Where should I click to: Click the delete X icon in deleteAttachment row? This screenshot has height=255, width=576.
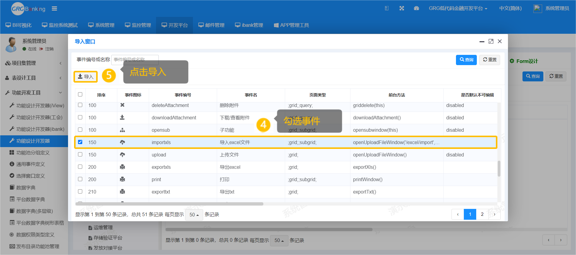point(122,105)
